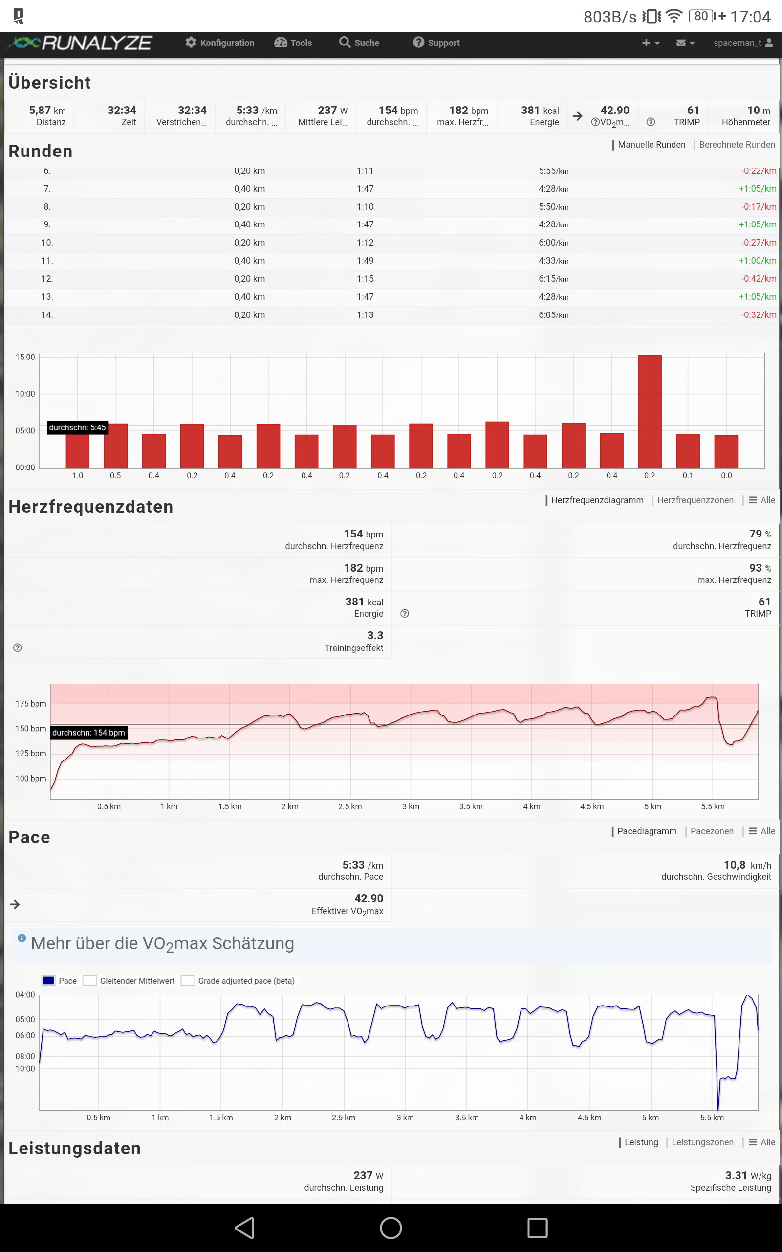782x1252 pixels.
Task: Switch to Herzfrequenzzonen tab
Action: pyautogui.click(x=695, y=500)
